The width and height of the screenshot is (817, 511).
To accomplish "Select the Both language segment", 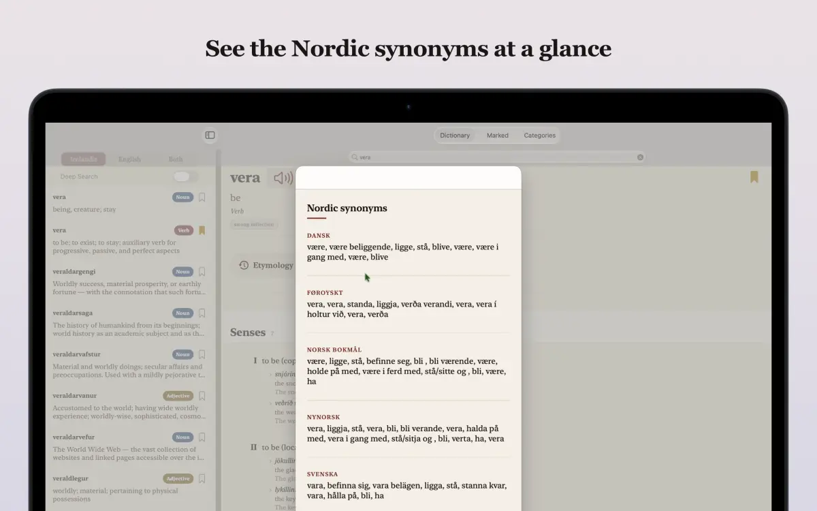I will [x=176, y=159].
